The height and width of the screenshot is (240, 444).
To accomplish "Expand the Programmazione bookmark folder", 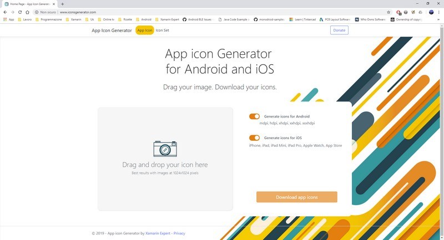I will point(48,19).
